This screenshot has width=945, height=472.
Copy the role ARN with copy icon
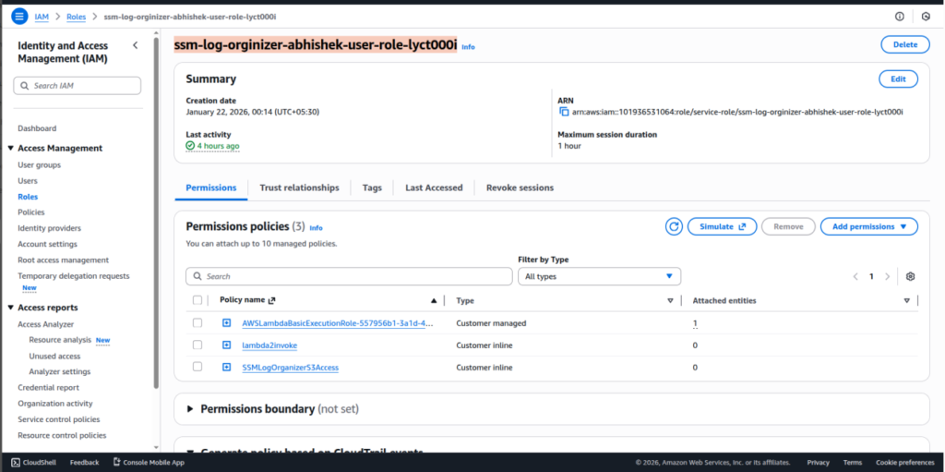(564, 112)
